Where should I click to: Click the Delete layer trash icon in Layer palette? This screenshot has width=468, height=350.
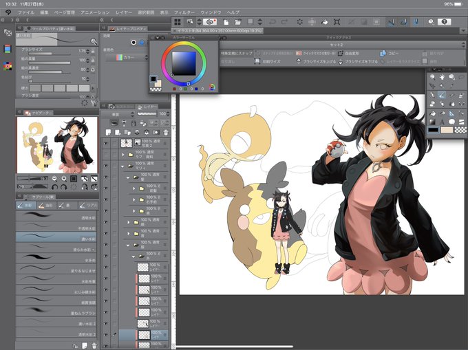click(166, 132)
